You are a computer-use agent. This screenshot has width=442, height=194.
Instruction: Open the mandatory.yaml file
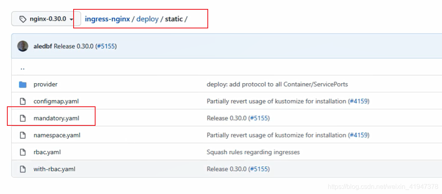56,119
